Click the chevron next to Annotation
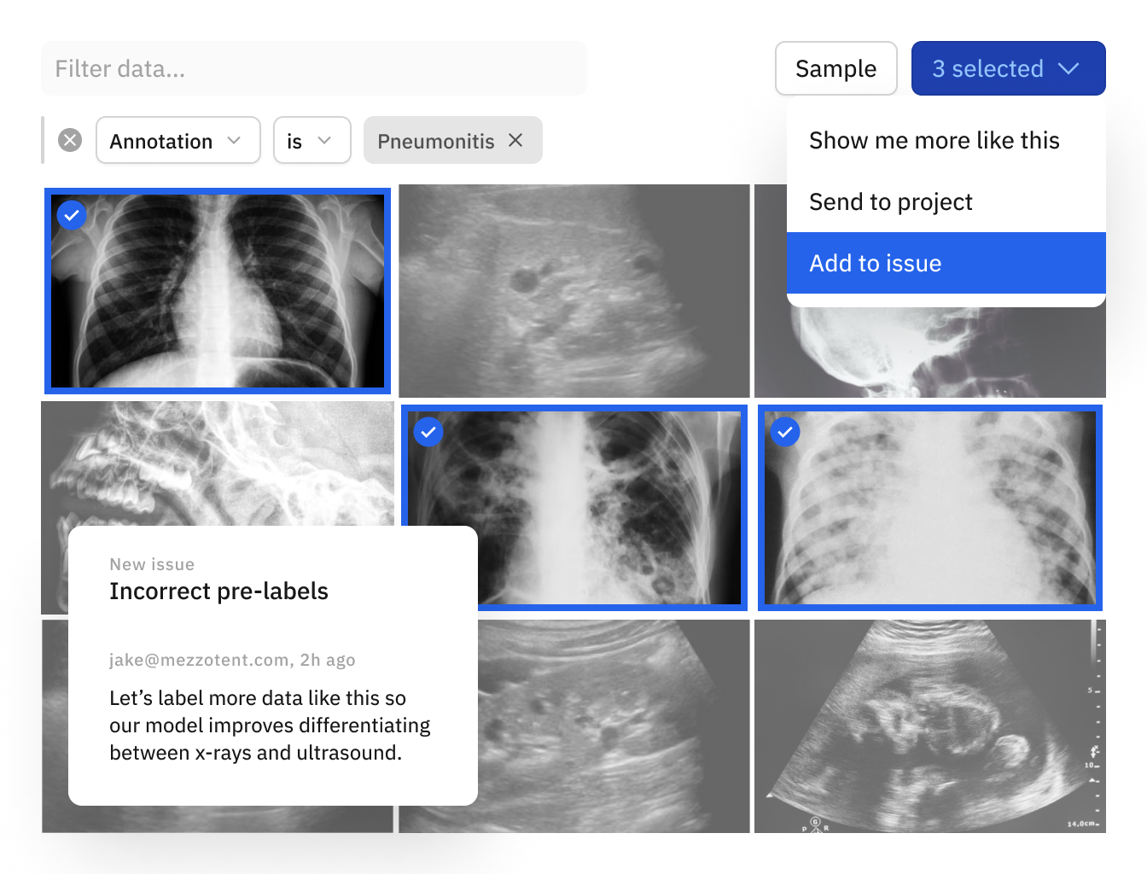The image size is (1147, 874). pyautogui.click(x=235, y=141)
